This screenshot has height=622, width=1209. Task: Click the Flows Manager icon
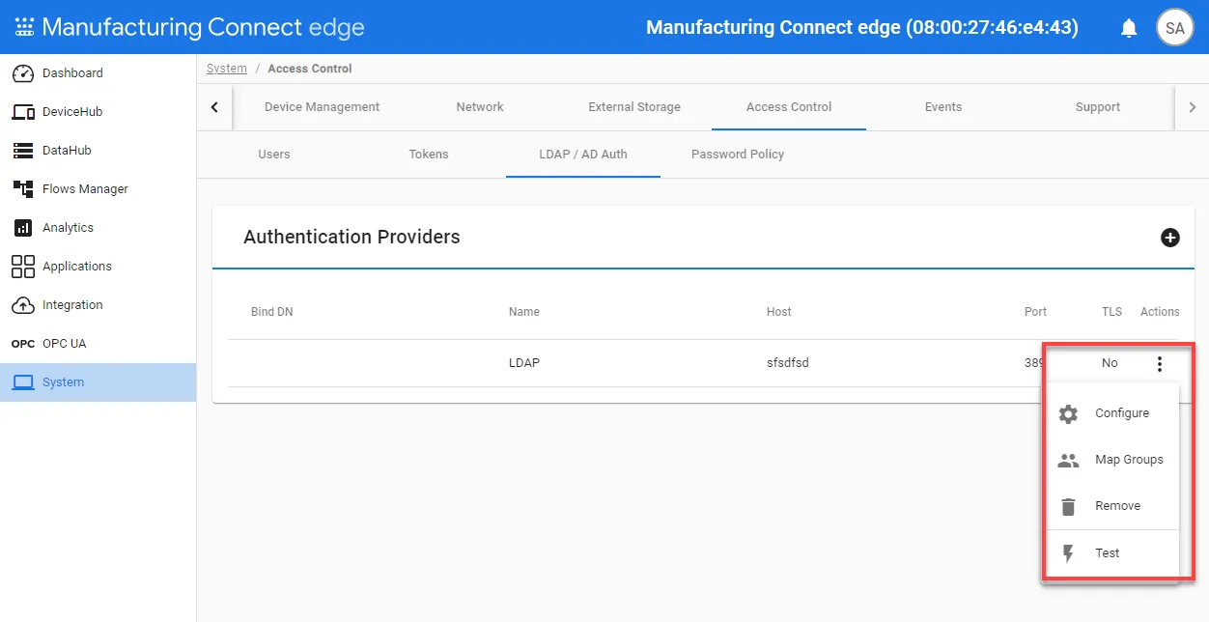23,189
